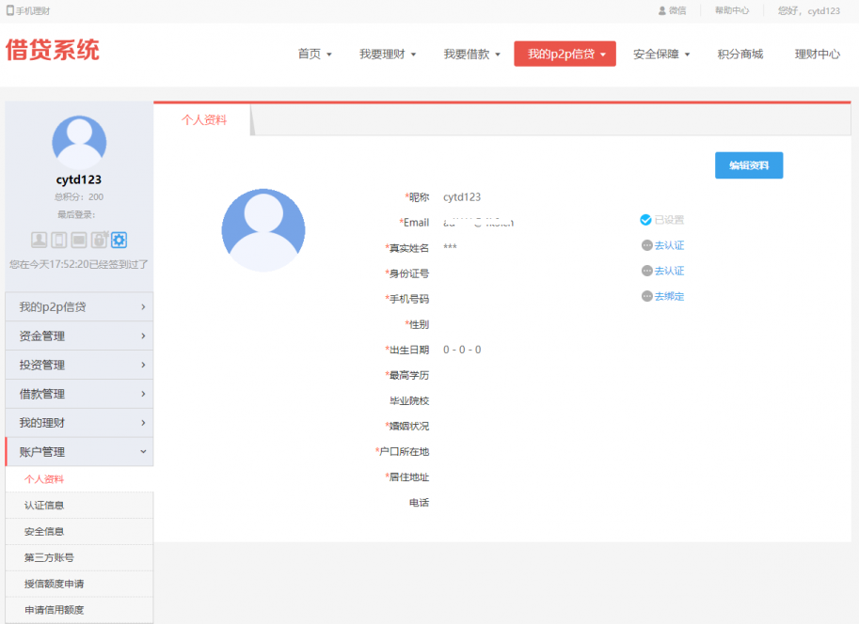The image size is (859, 624).
Task: Open the 我要理财 navigation dropdown
Action: [388, 55]
